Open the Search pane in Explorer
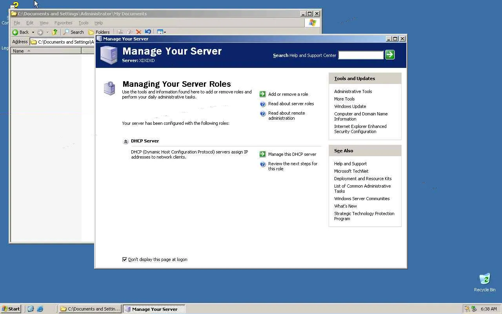 (74, 32)
